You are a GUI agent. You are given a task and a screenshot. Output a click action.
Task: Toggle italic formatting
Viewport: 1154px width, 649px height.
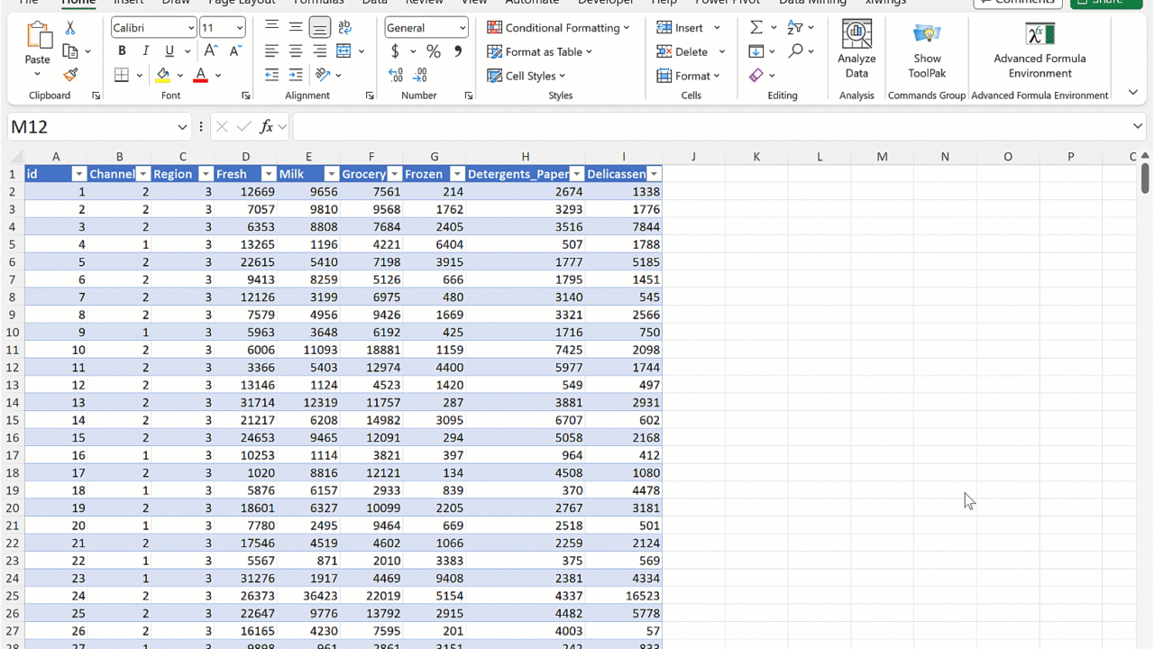pyautogui.click(x=145, y=51)
